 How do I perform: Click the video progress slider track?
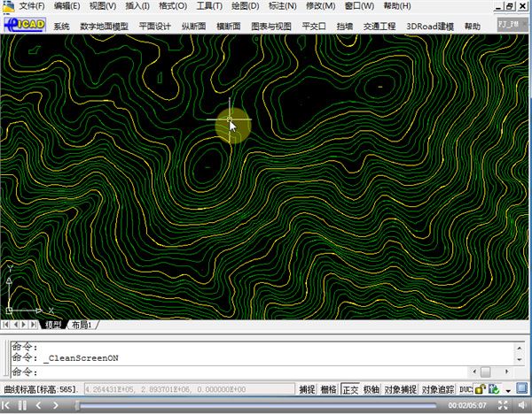coord(257,406)
